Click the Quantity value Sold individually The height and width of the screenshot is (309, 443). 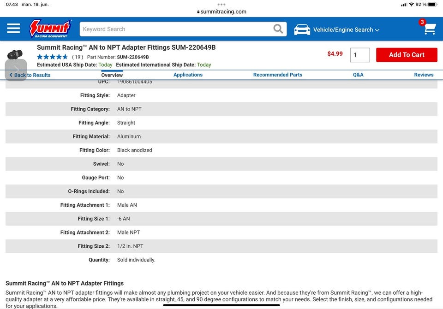pyautogui.click(x=136, y=260)
